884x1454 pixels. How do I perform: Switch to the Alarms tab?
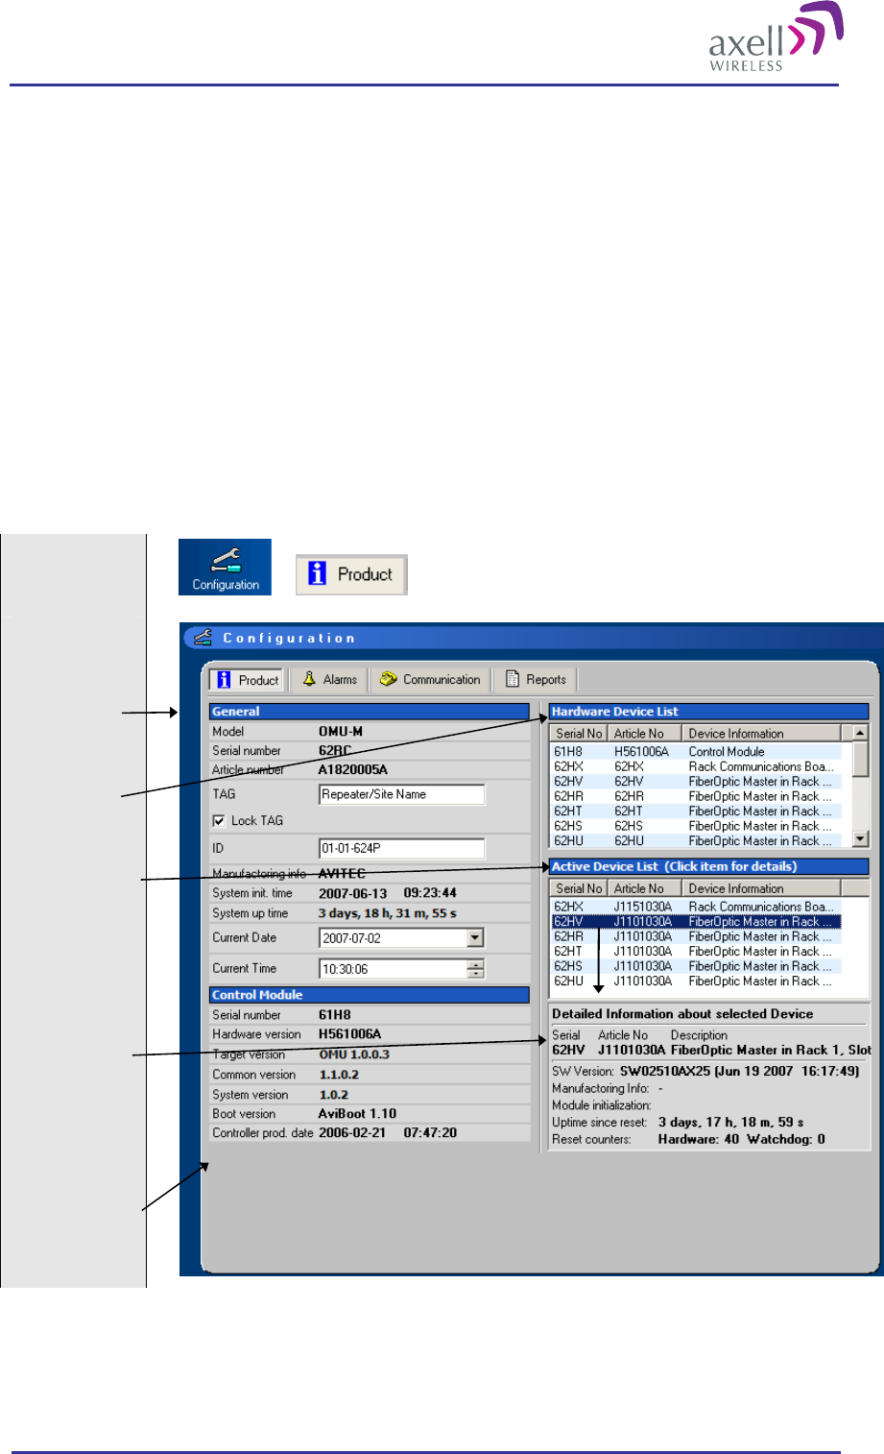tap(329, 680)
